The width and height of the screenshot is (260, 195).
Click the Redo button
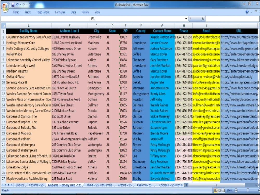click(x=24, y=5)
